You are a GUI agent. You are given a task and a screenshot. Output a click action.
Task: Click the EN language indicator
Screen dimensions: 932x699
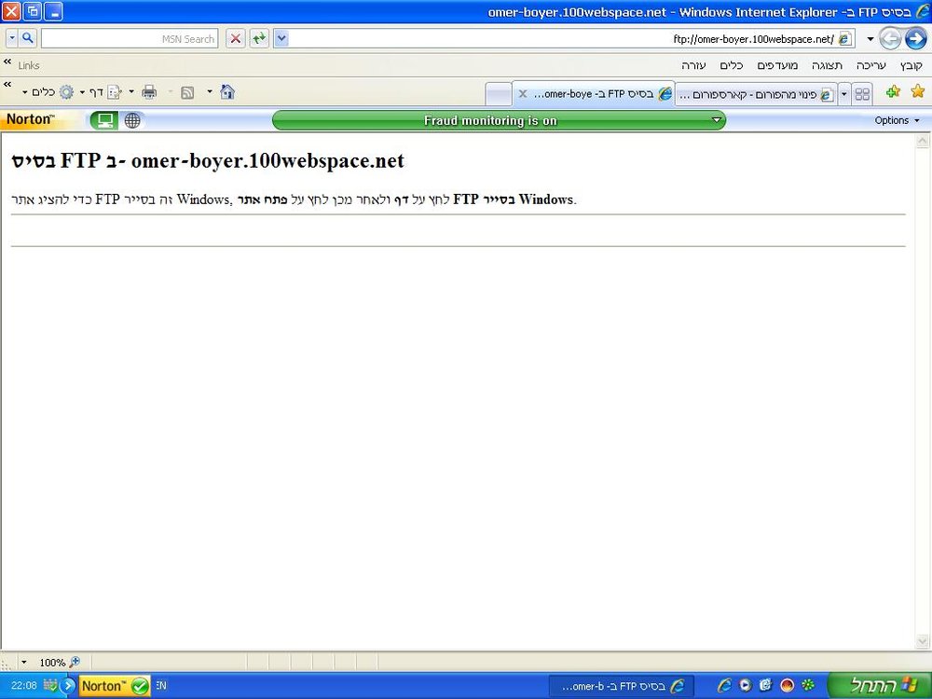pyautogui.click(x=161, y=685)
